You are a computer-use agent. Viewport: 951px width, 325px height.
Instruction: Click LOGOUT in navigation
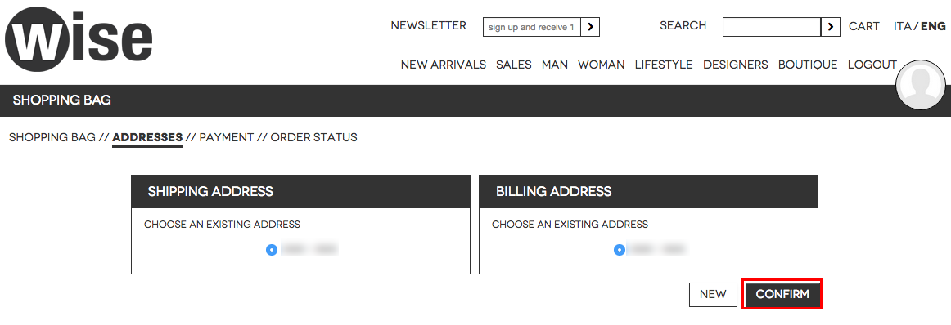click(x=872, y=65)
